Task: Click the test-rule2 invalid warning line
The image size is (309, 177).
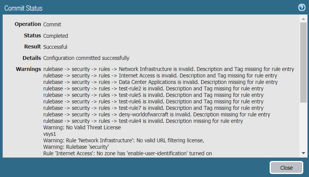Action: pyautogui.click(x=153, y=88)
